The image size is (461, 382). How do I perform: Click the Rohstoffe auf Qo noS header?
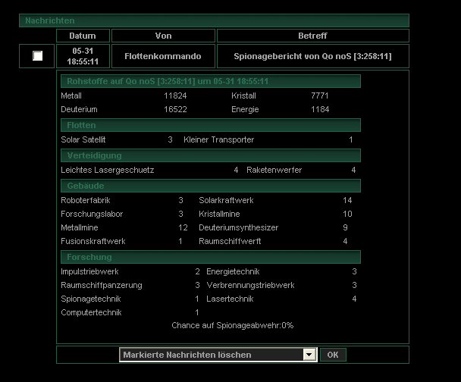(x=211, y=81)
